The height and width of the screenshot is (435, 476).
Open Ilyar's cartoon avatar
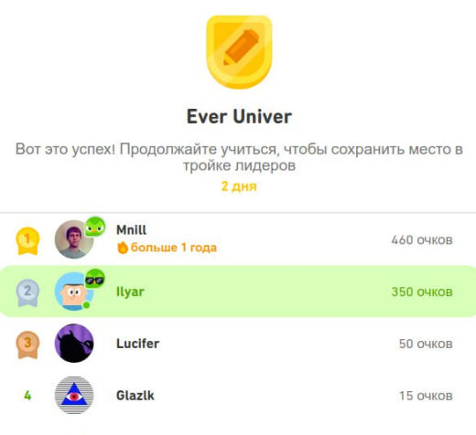(74, 292)
